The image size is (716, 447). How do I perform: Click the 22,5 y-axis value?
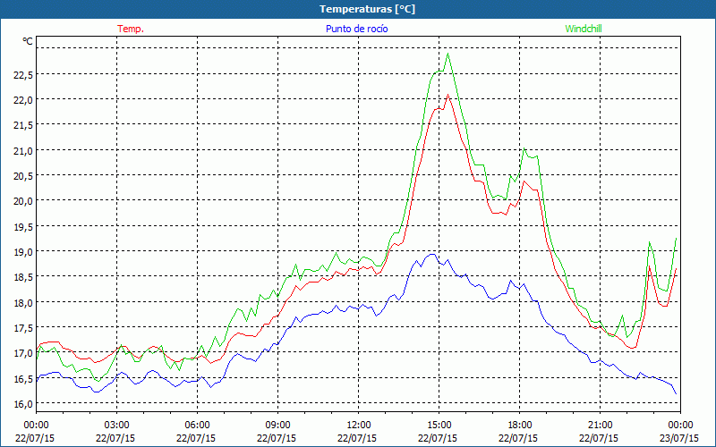(23, 75)
